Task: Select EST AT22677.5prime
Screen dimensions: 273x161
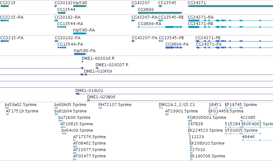Action: coord(89,150)
